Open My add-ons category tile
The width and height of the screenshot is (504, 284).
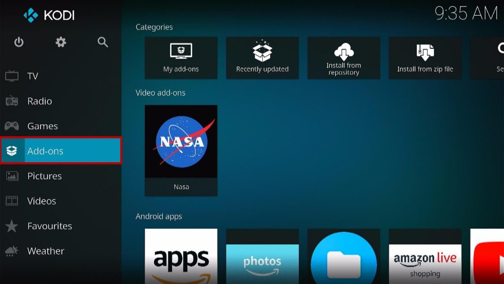(181, 58)
